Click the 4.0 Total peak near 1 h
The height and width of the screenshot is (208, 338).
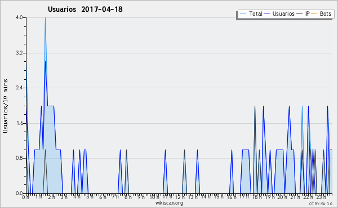pyautogui.click(x=45, y=18)
